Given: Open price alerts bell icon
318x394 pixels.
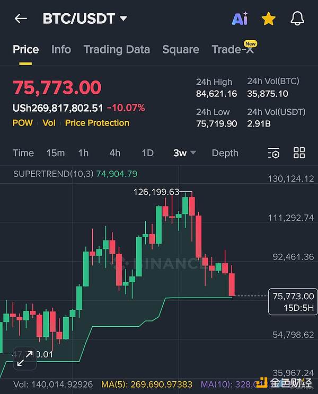Looking at the screenshot, I should pyautogui.click(x=298, y=19).
